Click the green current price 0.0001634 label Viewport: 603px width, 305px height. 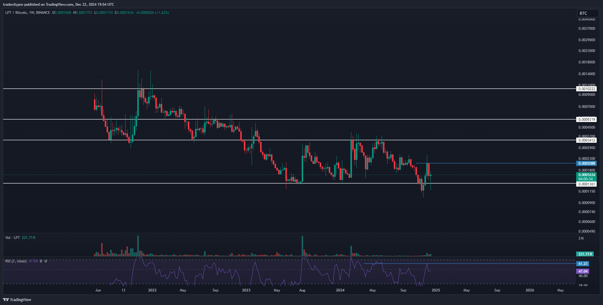coord(586,175)
